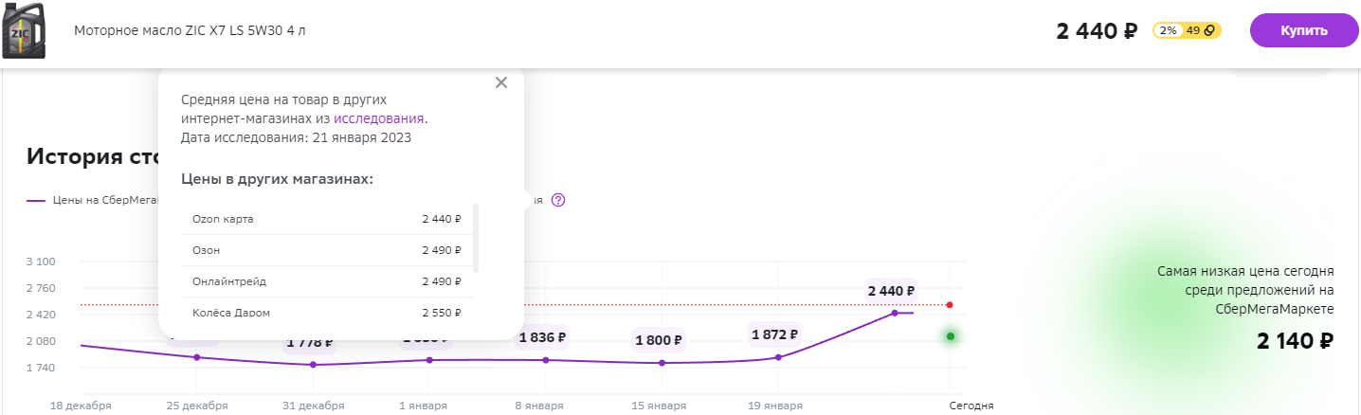Select the Онлайнтрейд price row

pos(326,281)
